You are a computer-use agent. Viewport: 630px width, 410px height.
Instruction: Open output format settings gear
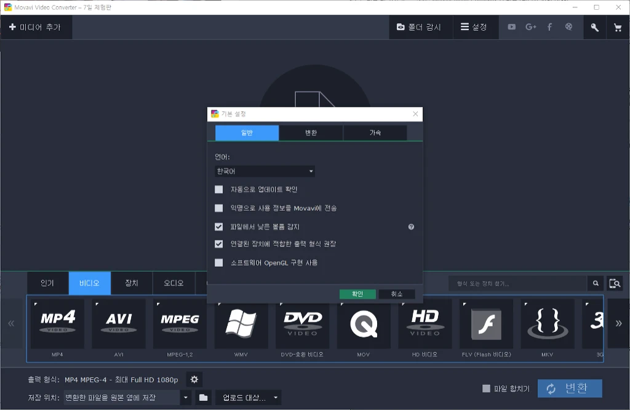pyautogui.click(x=194, y=379)
